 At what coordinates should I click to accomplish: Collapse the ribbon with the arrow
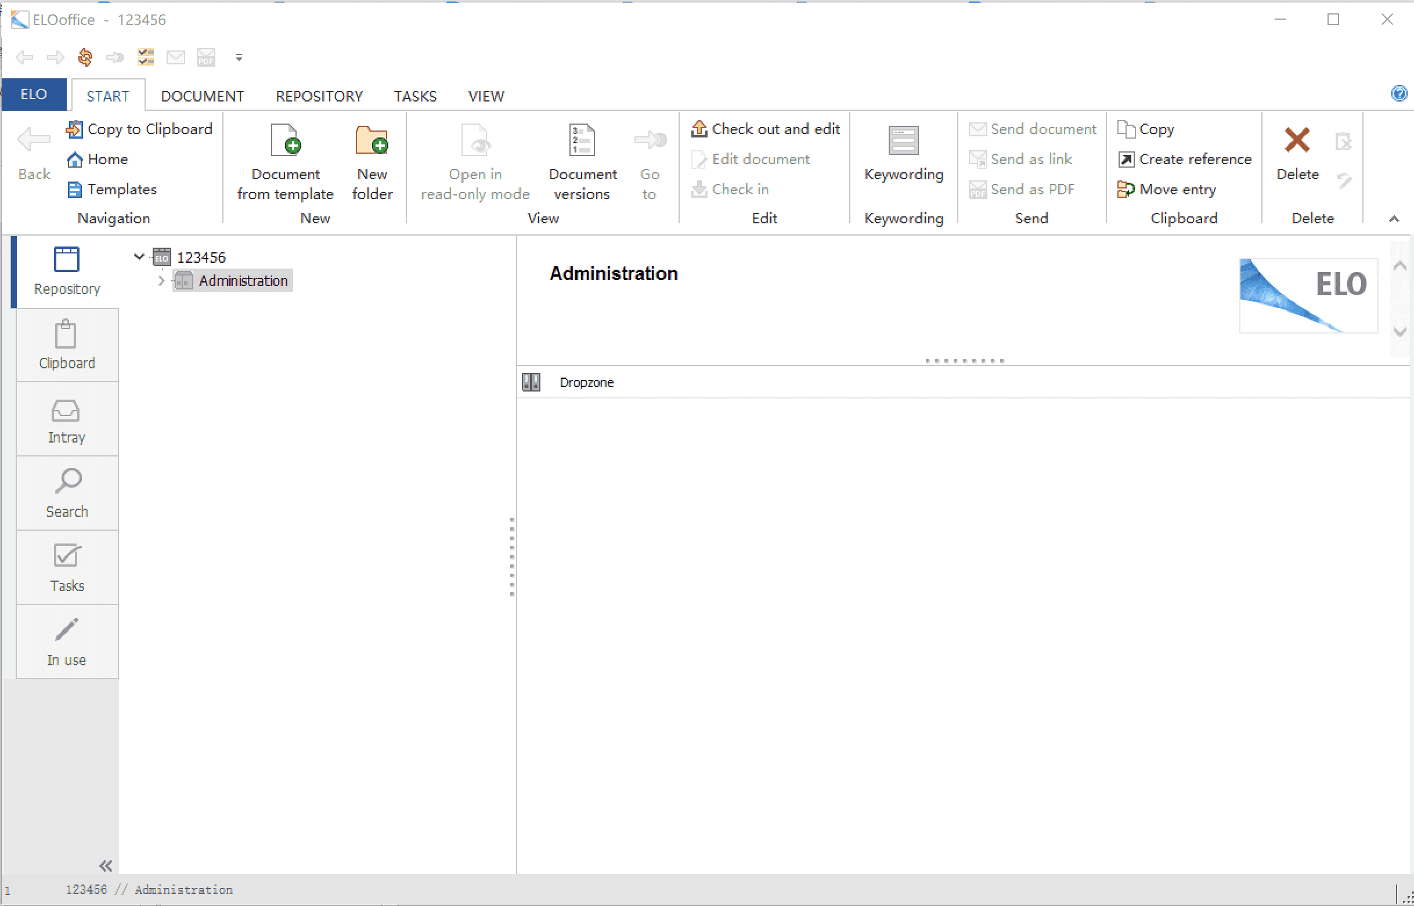(x=1394, y=219)
